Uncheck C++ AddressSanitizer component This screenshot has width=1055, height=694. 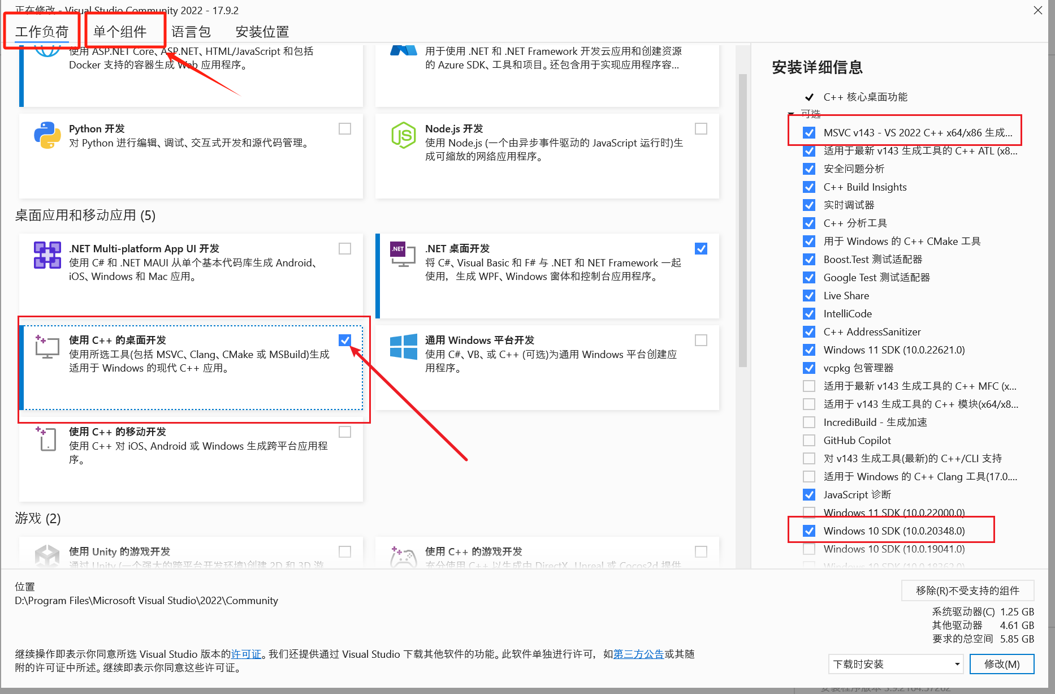pos(809,332)
